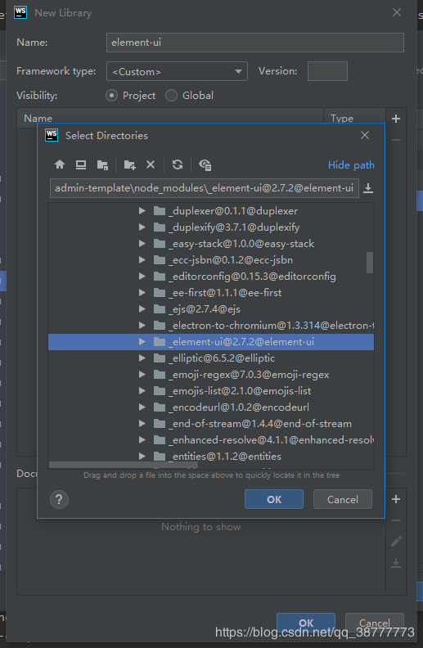Open the Framework type Custom dropdown

click(x=177, y=71)
